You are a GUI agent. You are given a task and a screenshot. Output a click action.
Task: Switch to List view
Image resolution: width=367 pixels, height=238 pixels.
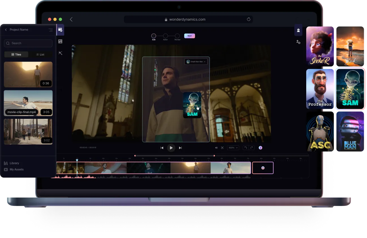pyautogui.click(x=40, y=54)
